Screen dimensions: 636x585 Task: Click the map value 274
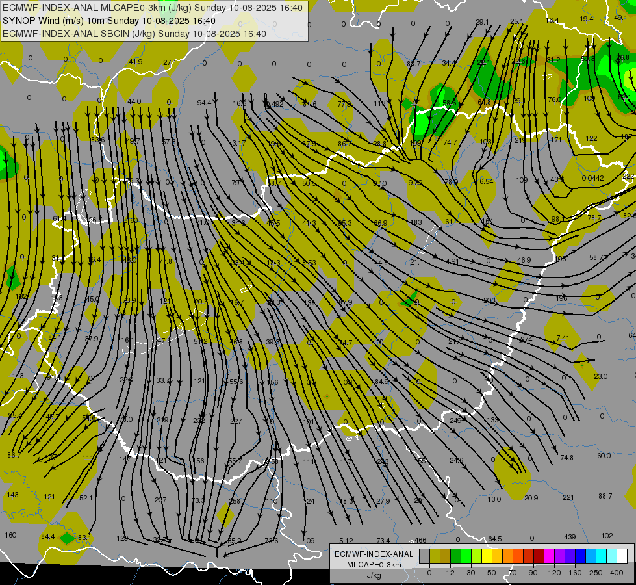click(526, 339)
